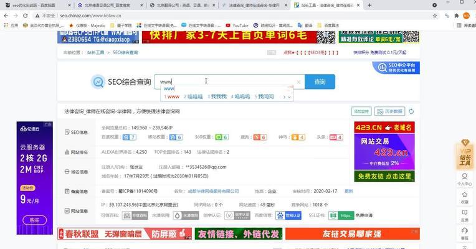Open the Chrome extensions puzzle icon
Image resolution: width=476 pixels, height=249 pixels.
[456, 16]
